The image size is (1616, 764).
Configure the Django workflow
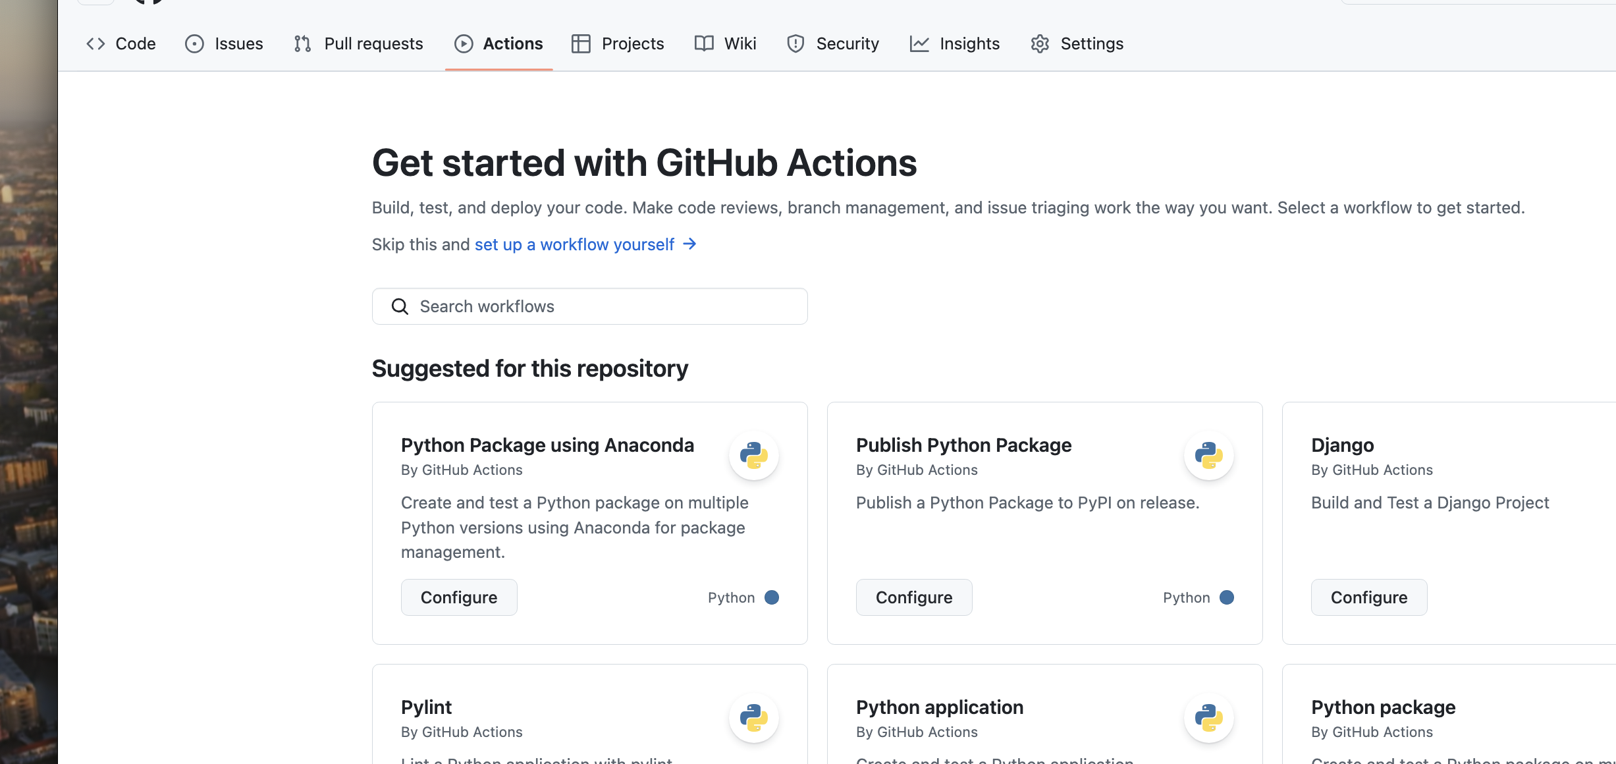coord(1369,597)
